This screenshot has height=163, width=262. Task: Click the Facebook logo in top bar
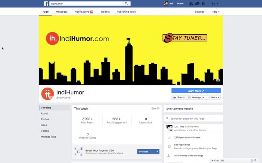[46, 3]
